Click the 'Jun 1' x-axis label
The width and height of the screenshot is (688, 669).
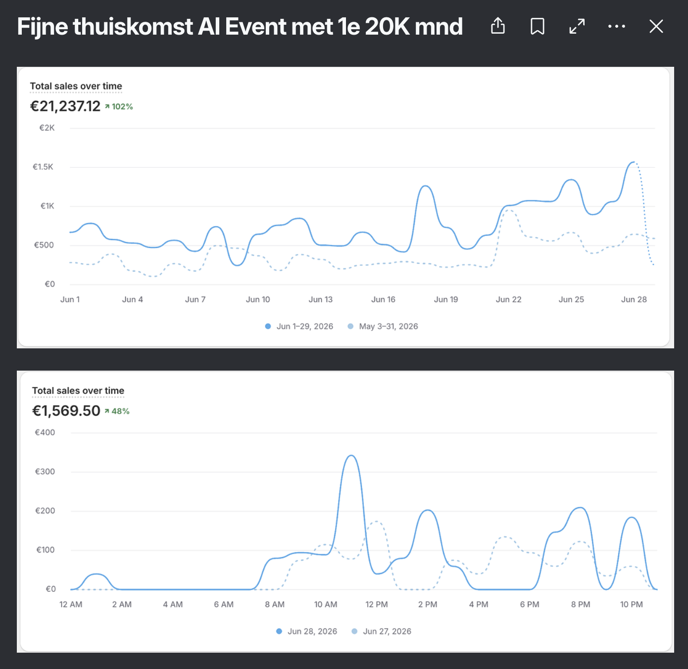coord(70,299)
